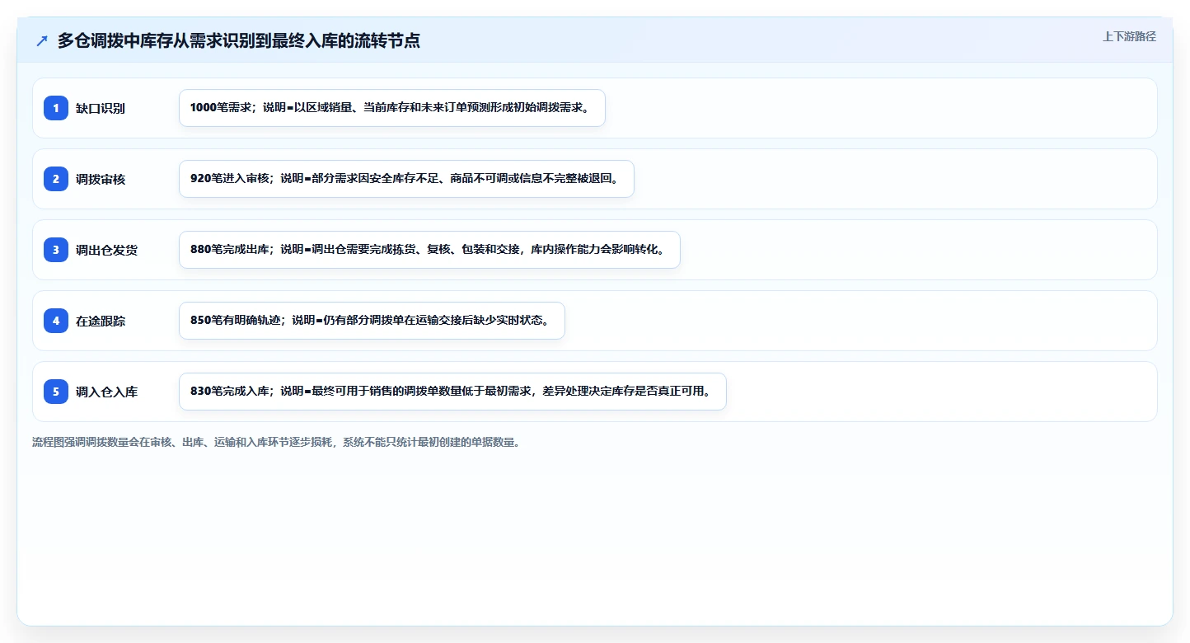
Task: Select the title 多仓调拨中库存从需求识别到最终入库的流转节点
Action: point(239,41)
